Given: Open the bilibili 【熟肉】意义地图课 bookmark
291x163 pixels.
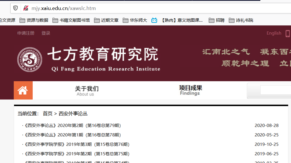Looking at the screenshot, I should pyautogui.click(x=177, y=20).
